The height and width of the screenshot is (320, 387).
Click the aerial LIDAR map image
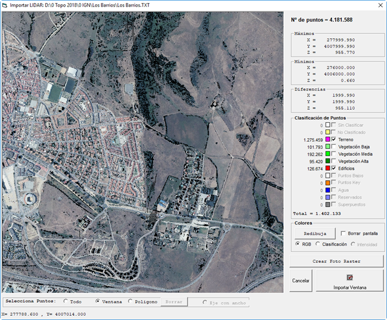pos(143,152)
